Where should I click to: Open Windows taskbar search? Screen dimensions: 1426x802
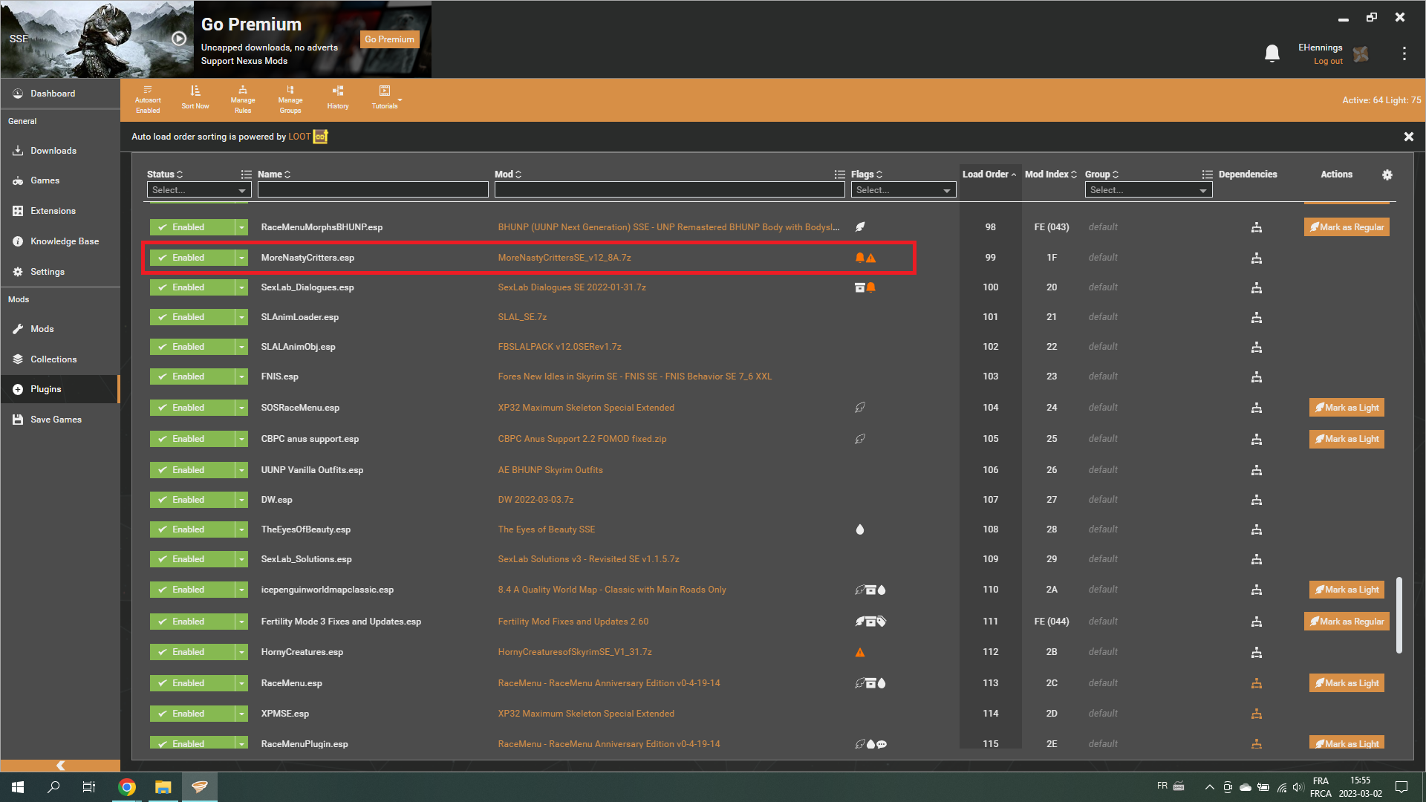click(53, 787)
